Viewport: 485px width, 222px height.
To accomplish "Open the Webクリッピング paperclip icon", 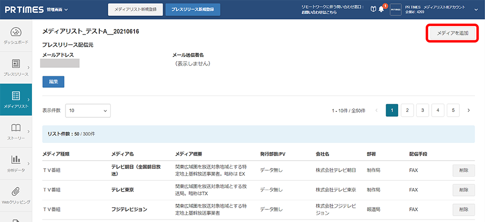I will [16, 191].
